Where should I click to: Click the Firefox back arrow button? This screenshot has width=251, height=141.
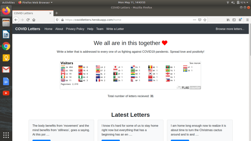tap(16, 20)
